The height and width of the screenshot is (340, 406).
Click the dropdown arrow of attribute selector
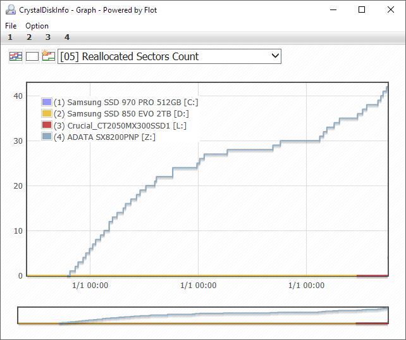[x=274, y=56]
